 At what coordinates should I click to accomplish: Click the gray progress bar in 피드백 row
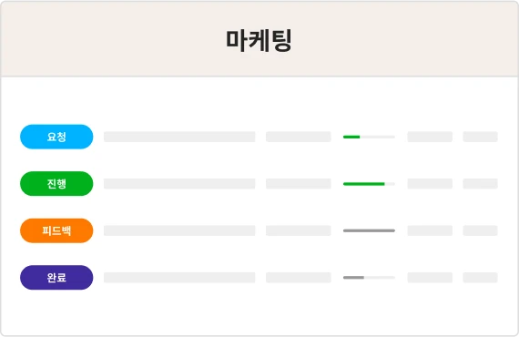(x=369, y=230)
